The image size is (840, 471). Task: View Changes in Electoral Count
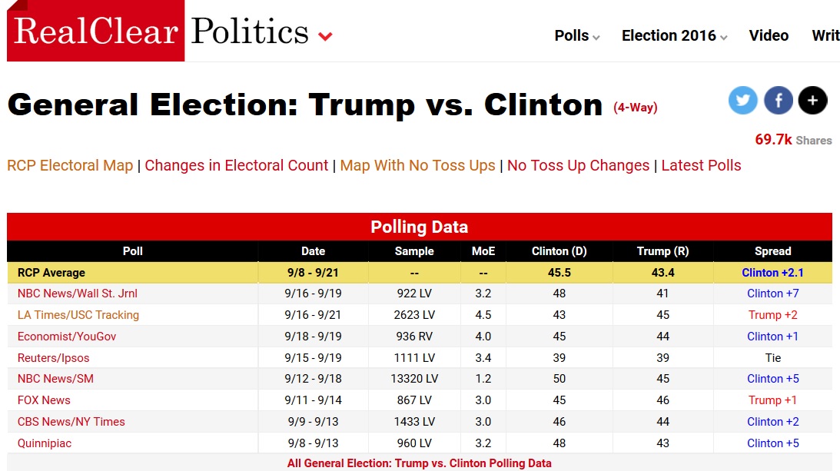[235, 165]
